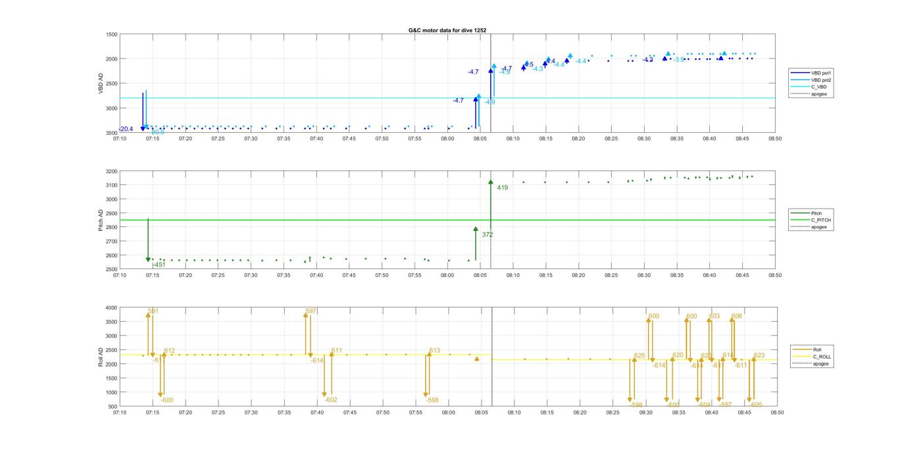Click the 'Pitch AD' y-axis label
921x456 pixels.
[101, 220]
